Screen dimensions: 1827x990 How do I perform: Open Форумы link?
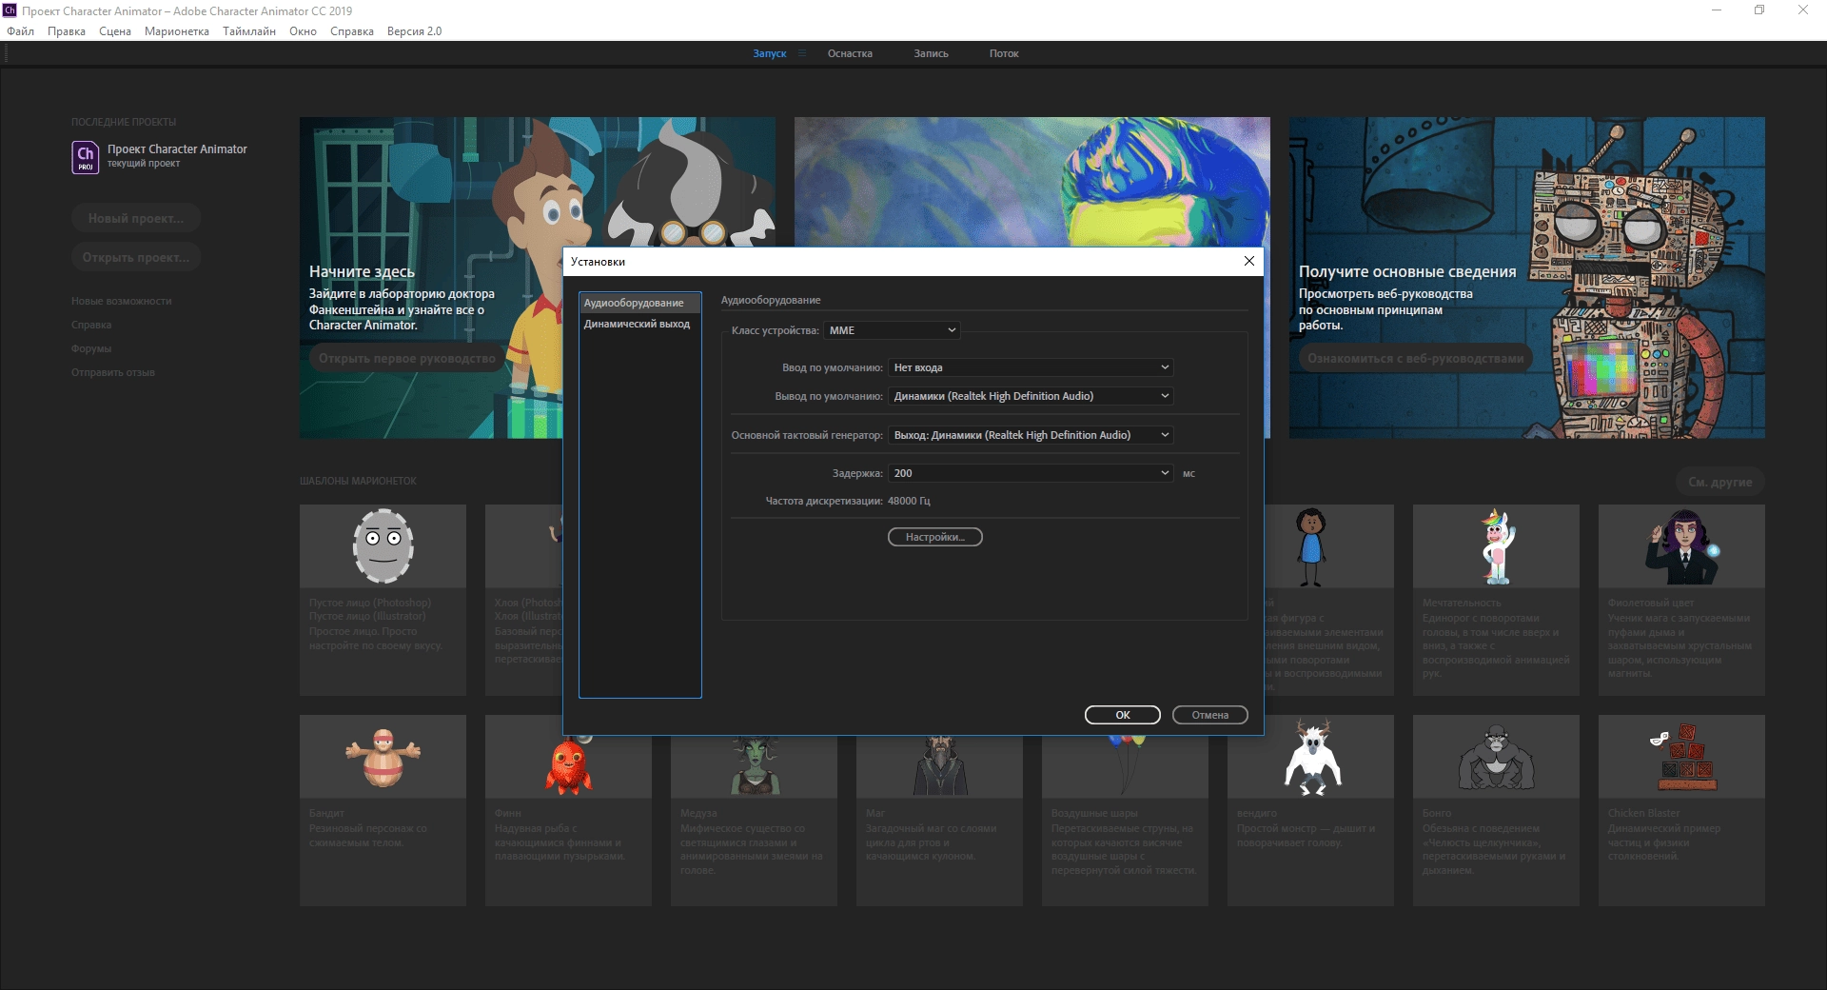click(x=91, y=348)
